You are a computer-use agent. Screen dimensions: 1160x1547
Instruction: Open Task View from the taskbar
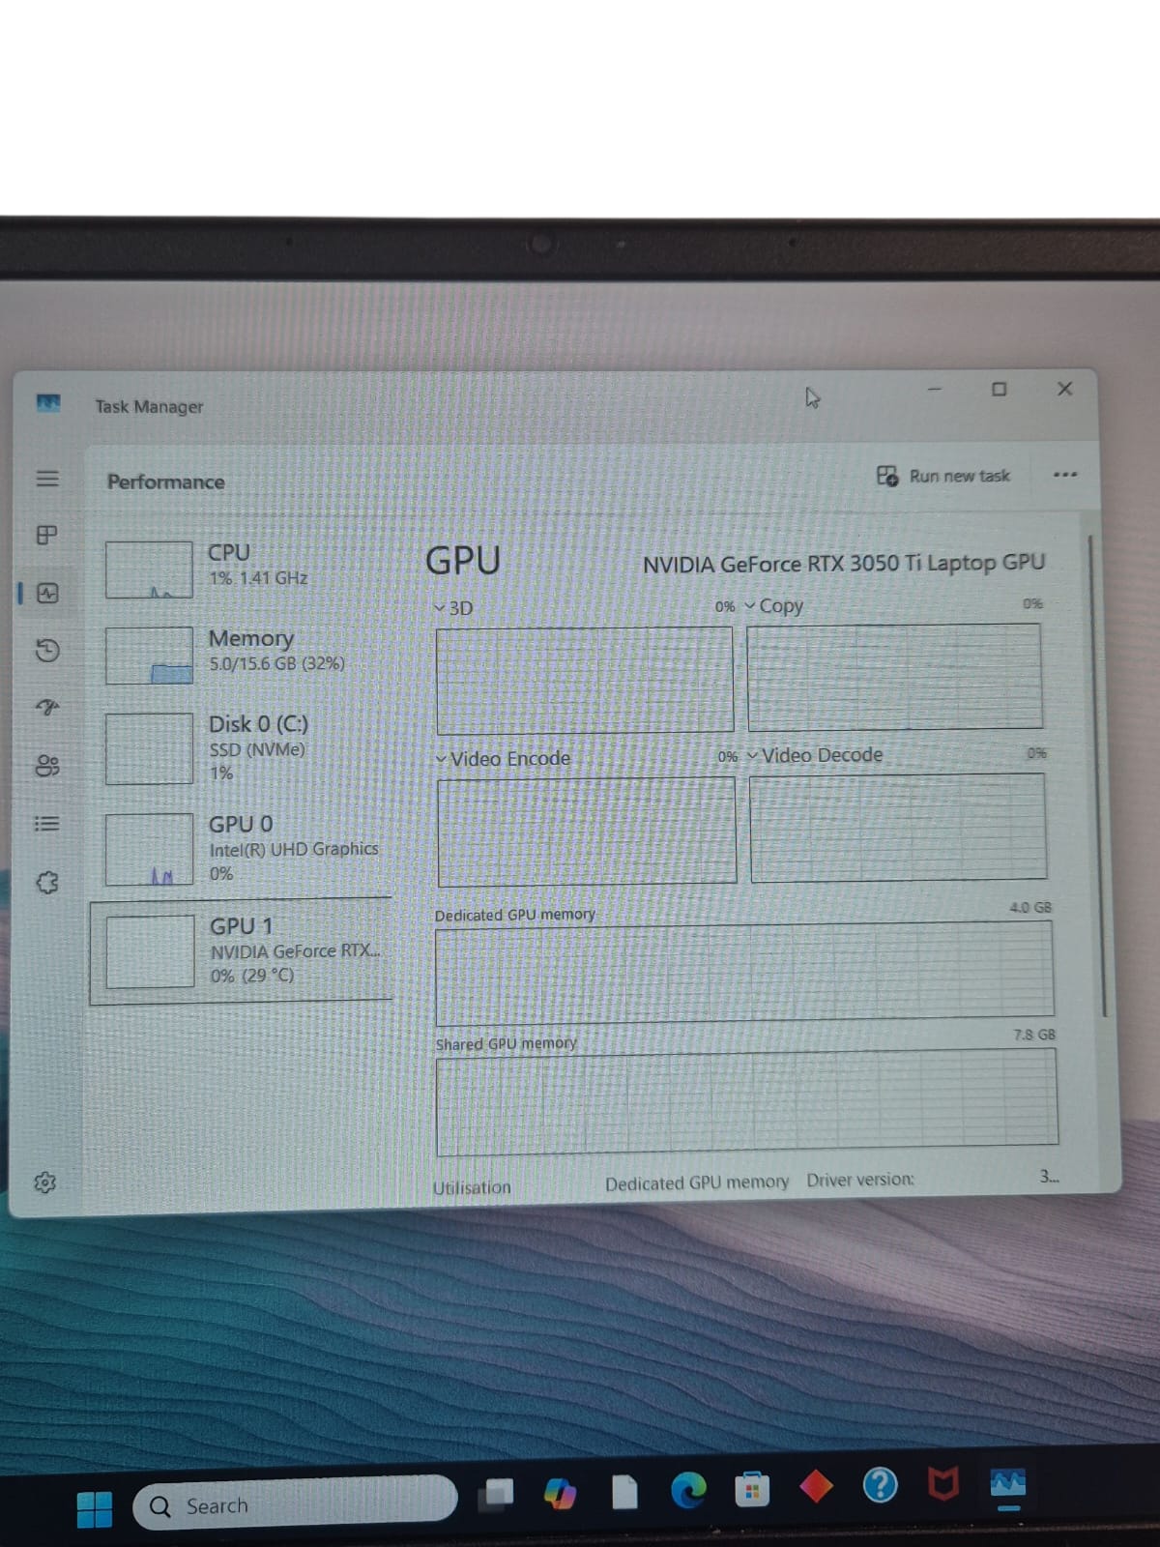coord(497,1495)
